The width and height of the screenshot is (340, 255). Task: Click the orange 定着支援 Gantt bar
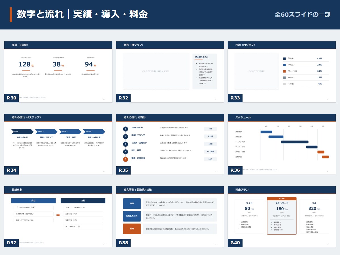pos(325,157)
